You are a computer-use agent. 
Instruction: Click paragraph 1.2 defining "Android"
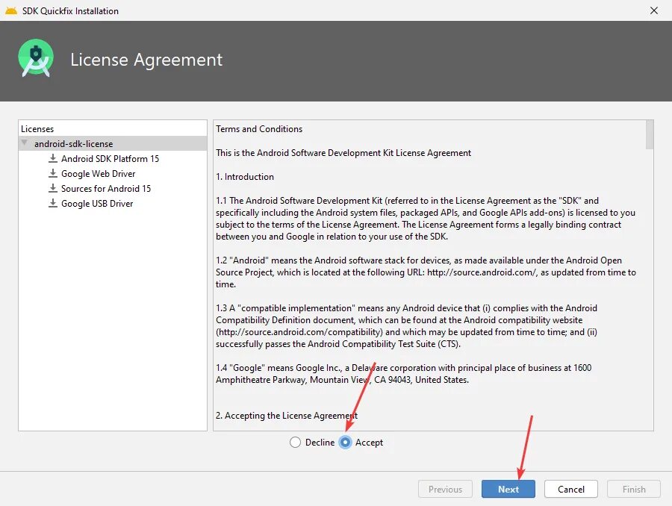[426, 272]
